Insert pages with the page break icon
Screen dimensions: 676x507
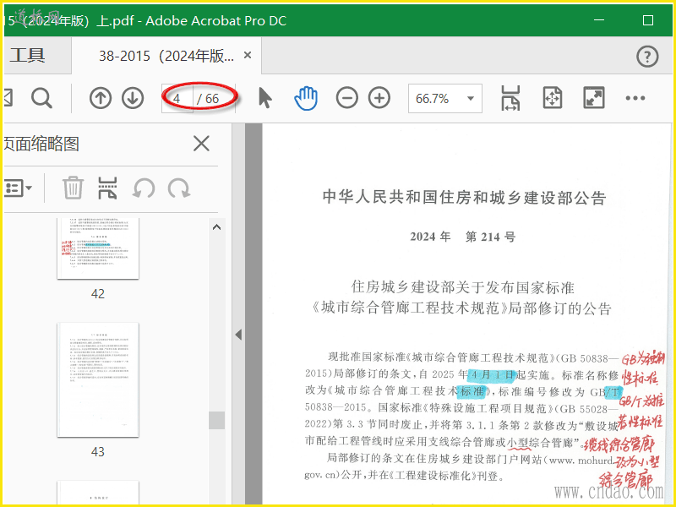(107, 188)
